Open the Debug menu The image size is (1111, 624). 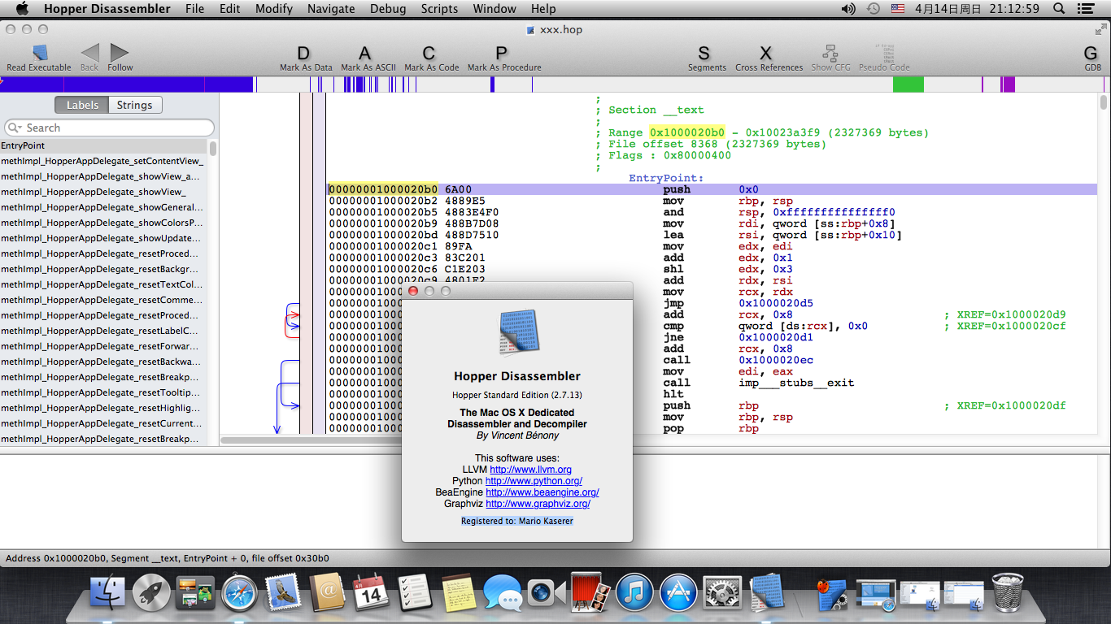coord(388,9)
